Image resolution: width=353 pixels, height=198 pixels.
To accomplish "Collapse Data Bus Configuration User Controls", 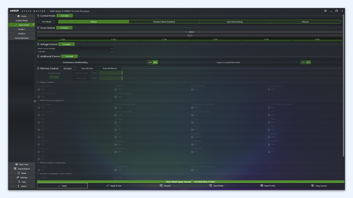I will (38, 174).
